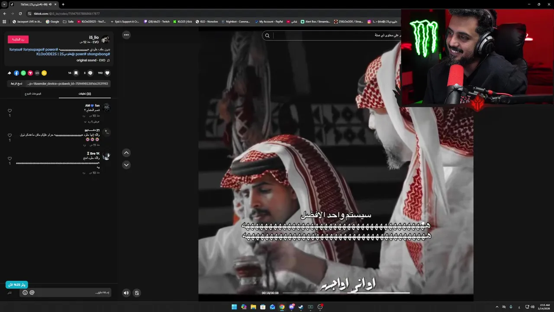The width and height of the screenshot is (554, 312).
Task: Open the Alert Box / Streamlabs bookmark
Action: pyautogui.click(x=315, y=21)
